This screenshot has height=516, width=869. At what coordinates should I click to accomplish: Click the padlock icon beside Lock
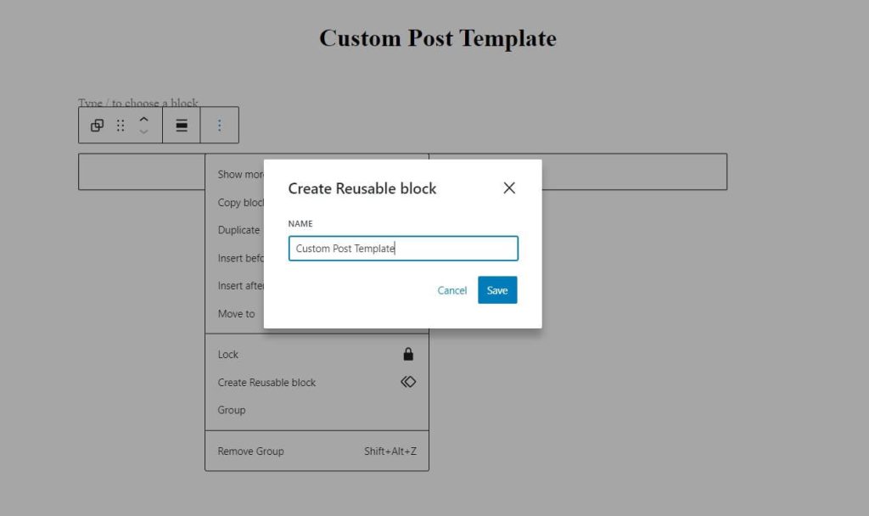tap(408, 354)
